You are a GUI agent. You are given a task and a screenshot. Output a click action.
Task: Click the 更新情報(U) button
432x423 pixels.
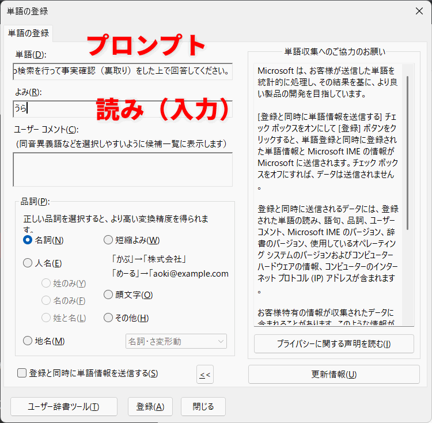point(334,375)
